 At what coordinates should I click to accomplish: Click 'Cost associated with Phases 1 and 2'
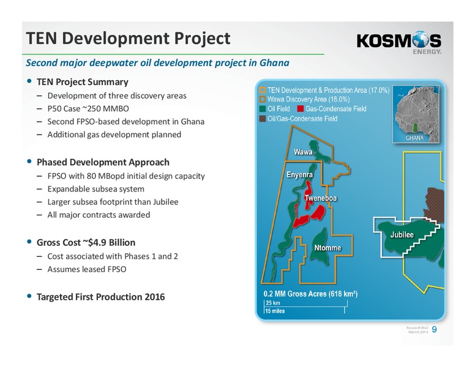(x=113, y=256)
